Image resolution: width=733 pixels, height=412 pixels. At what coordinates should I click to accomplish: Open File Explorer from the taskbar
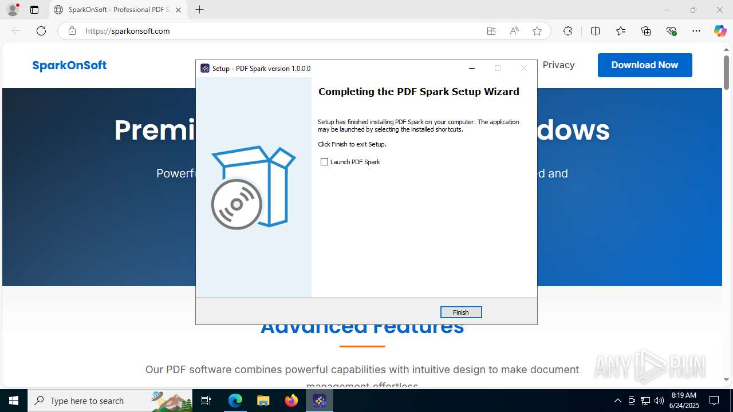(x=263, y=401)
